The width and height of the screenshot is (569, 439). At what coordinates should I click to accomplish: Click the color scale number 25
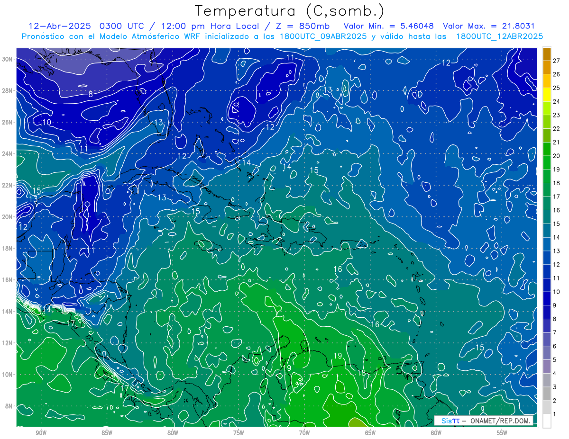tap(556, 88)
